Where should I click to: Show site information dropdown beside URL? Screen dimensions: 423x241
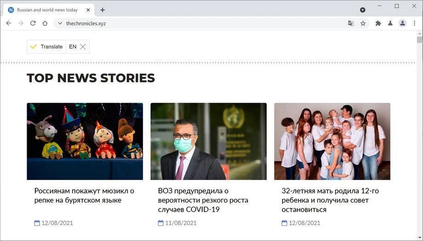pos(60,23)
